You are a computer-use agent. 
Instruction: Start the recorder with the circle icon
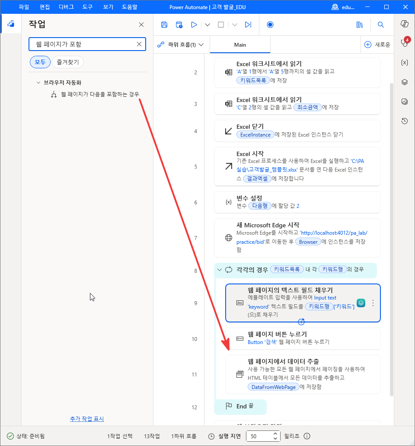pyautogui.click(x=270, y=25)
